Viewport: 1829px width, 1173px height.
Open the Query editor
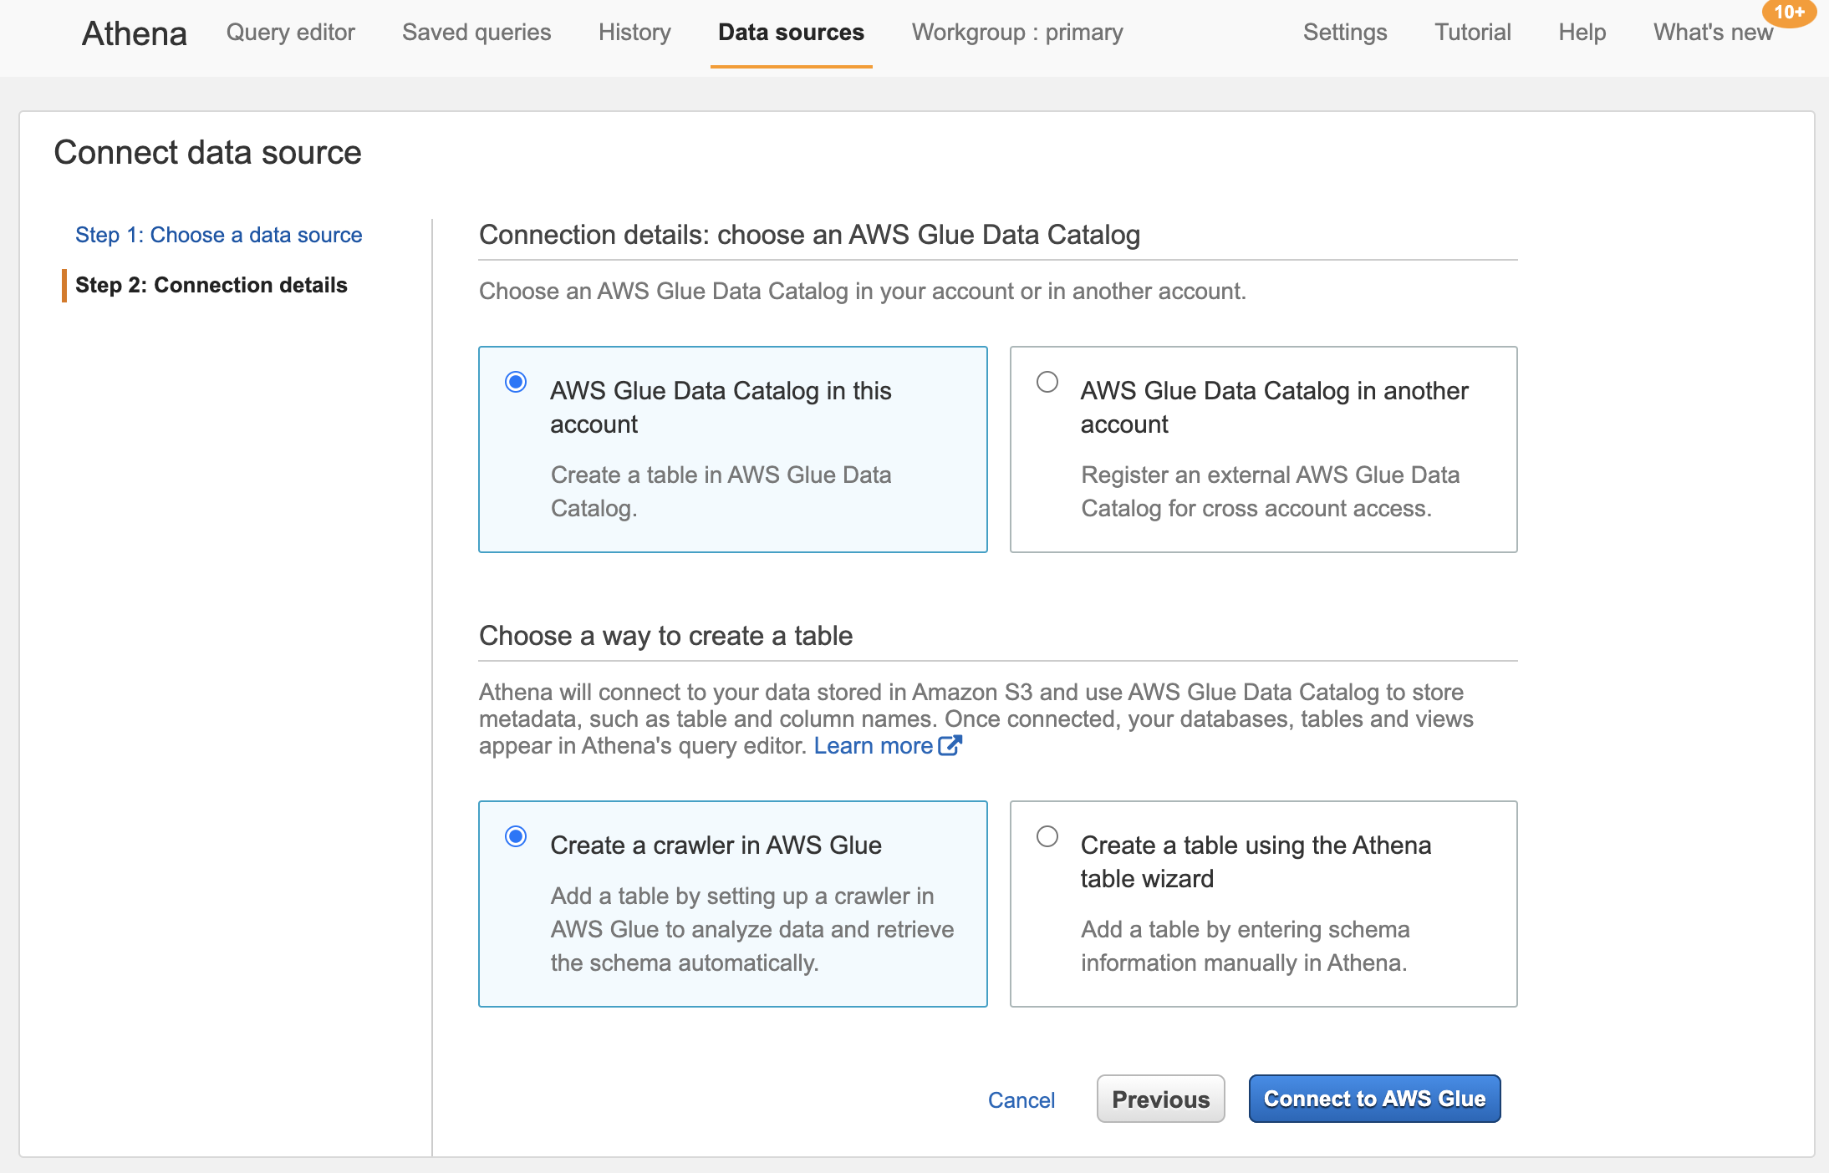pyautogui.click(x=290, y=33)
